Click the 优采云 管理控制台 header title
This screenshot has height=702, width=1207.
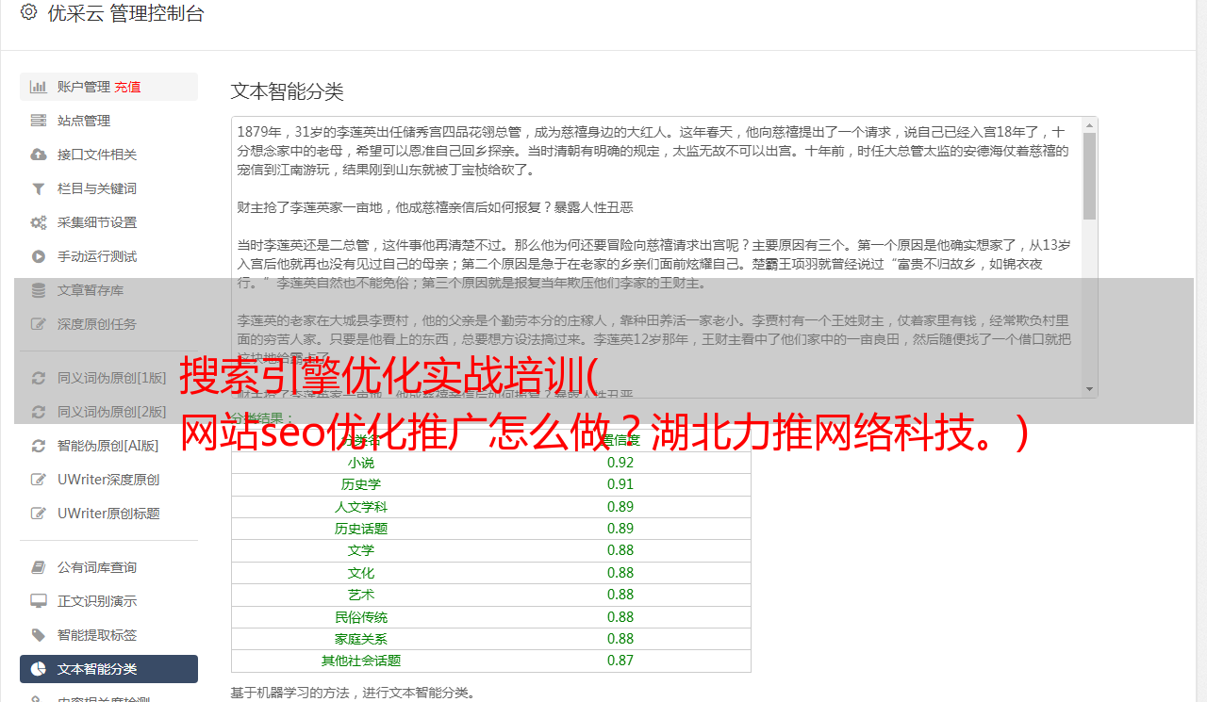tap(125, 13)
